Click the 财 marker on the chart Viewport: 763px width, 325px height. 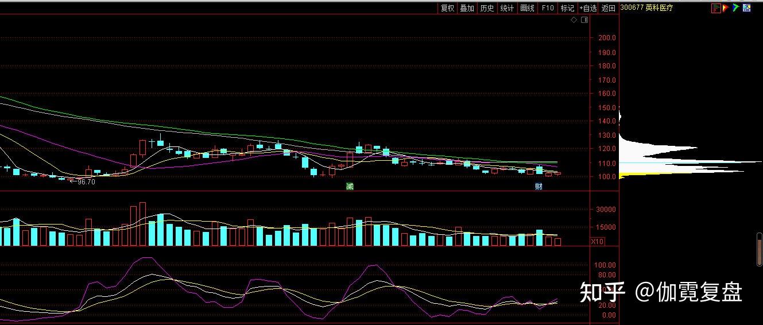click(x=539, y=187)
